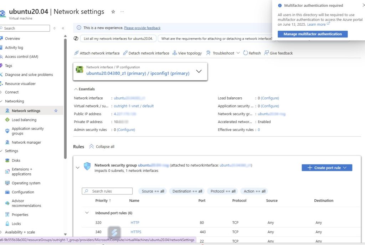This screenshot has height=245, width=365.
Task: Collapse all rules
Action: click(x=102, y=147)
